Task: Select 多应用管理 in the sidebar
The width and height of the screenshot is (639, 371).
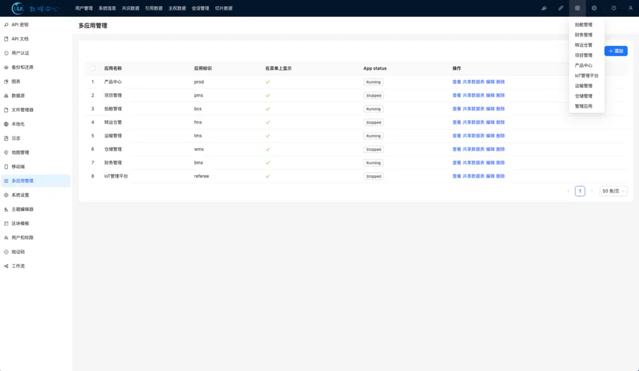Action: [36, 181]
